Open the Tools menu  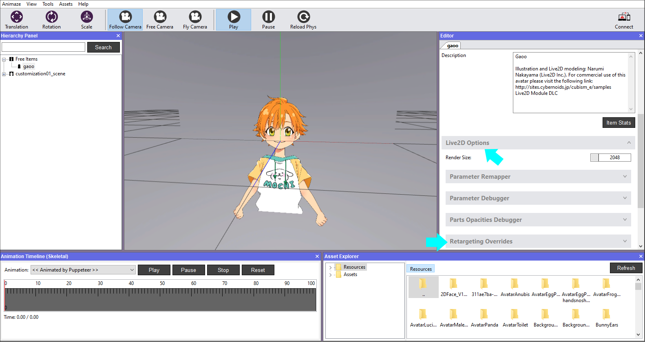tap(48, 4)
